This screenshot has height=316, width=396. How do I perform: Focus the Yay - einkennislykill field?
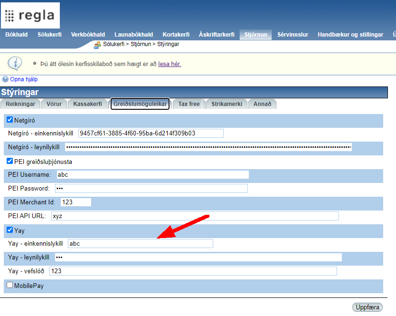click(140, 244)
